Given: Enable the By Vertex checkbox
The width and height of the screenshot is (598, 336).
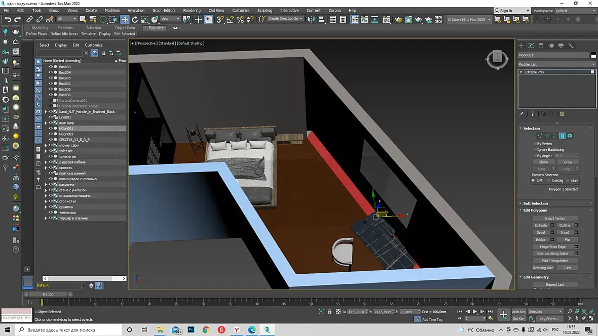Looking at the screenshot, I should pyautogui.click(x=535, y=144).
